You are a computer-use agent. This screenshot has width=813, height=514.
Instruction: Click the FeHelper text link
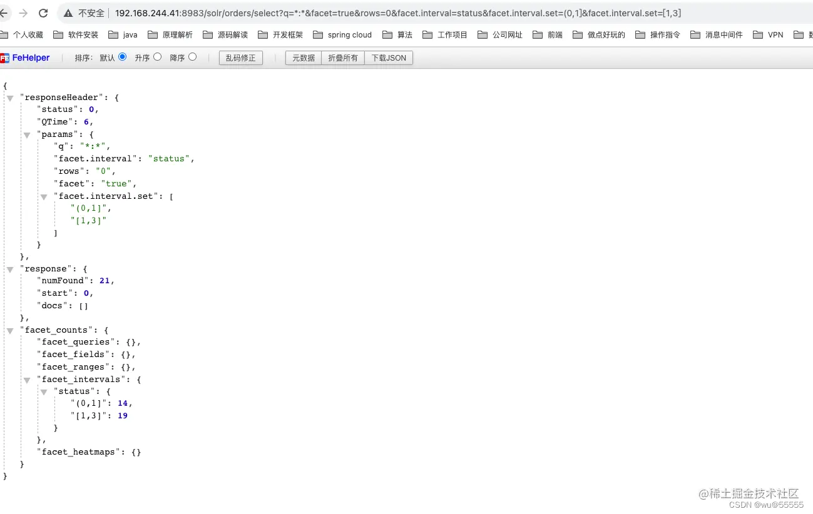(x=31, y=58)
